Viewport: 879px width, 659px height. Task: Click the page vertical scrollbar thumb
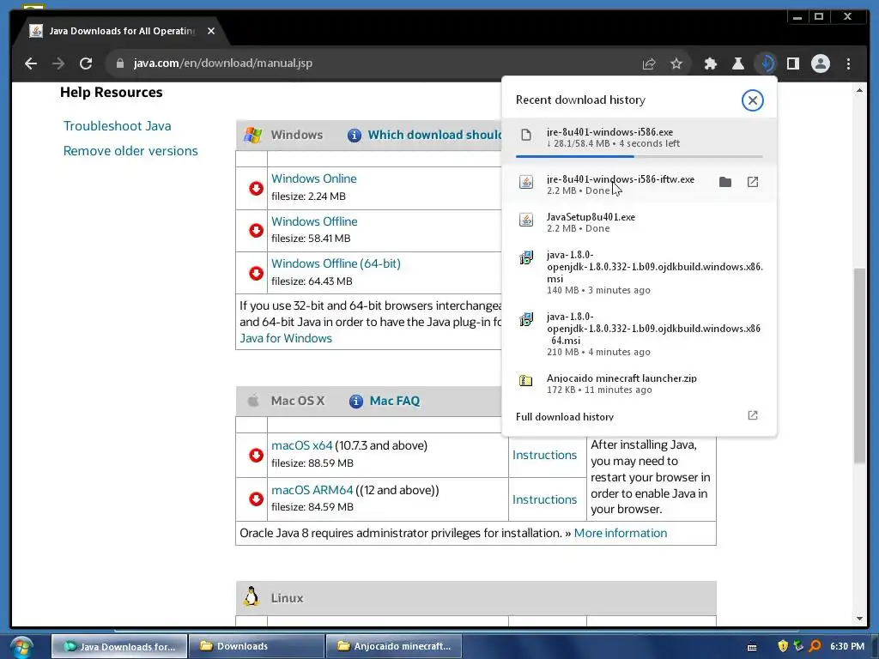tap(859, 366)
